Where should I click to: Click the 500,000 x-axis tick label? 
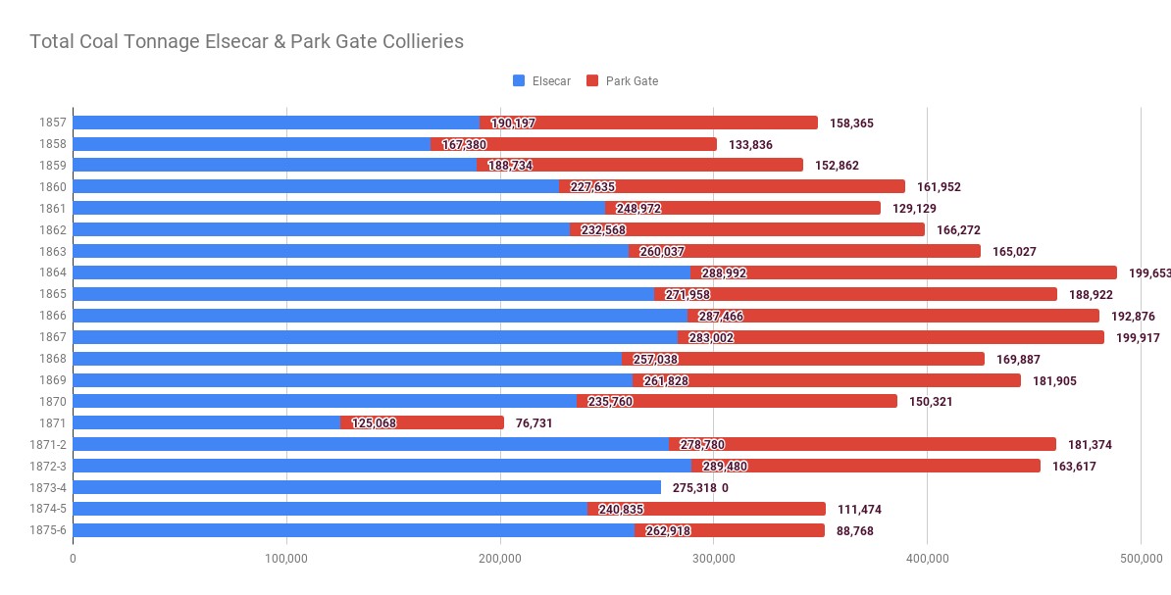point(1141,559)
